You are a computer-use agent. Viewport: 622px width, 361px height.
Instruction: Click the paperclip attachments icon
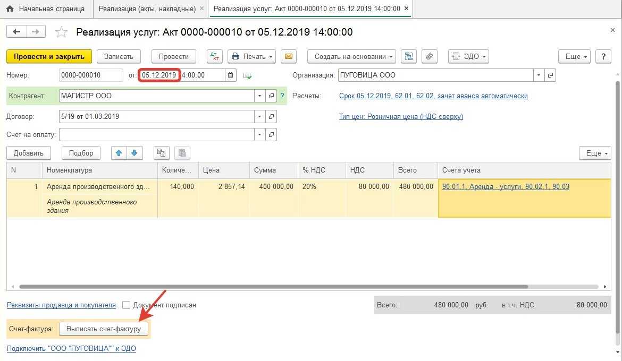(x=429, y=57)
